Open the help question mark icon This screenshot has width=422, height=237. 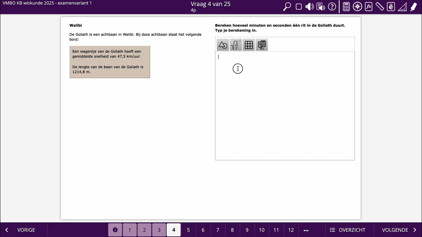332,7
